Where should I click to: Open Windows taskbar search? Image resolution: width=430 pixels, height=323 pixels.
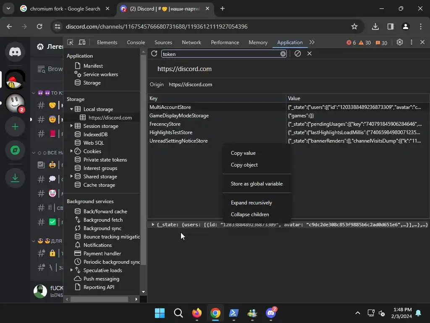[178, 313]
